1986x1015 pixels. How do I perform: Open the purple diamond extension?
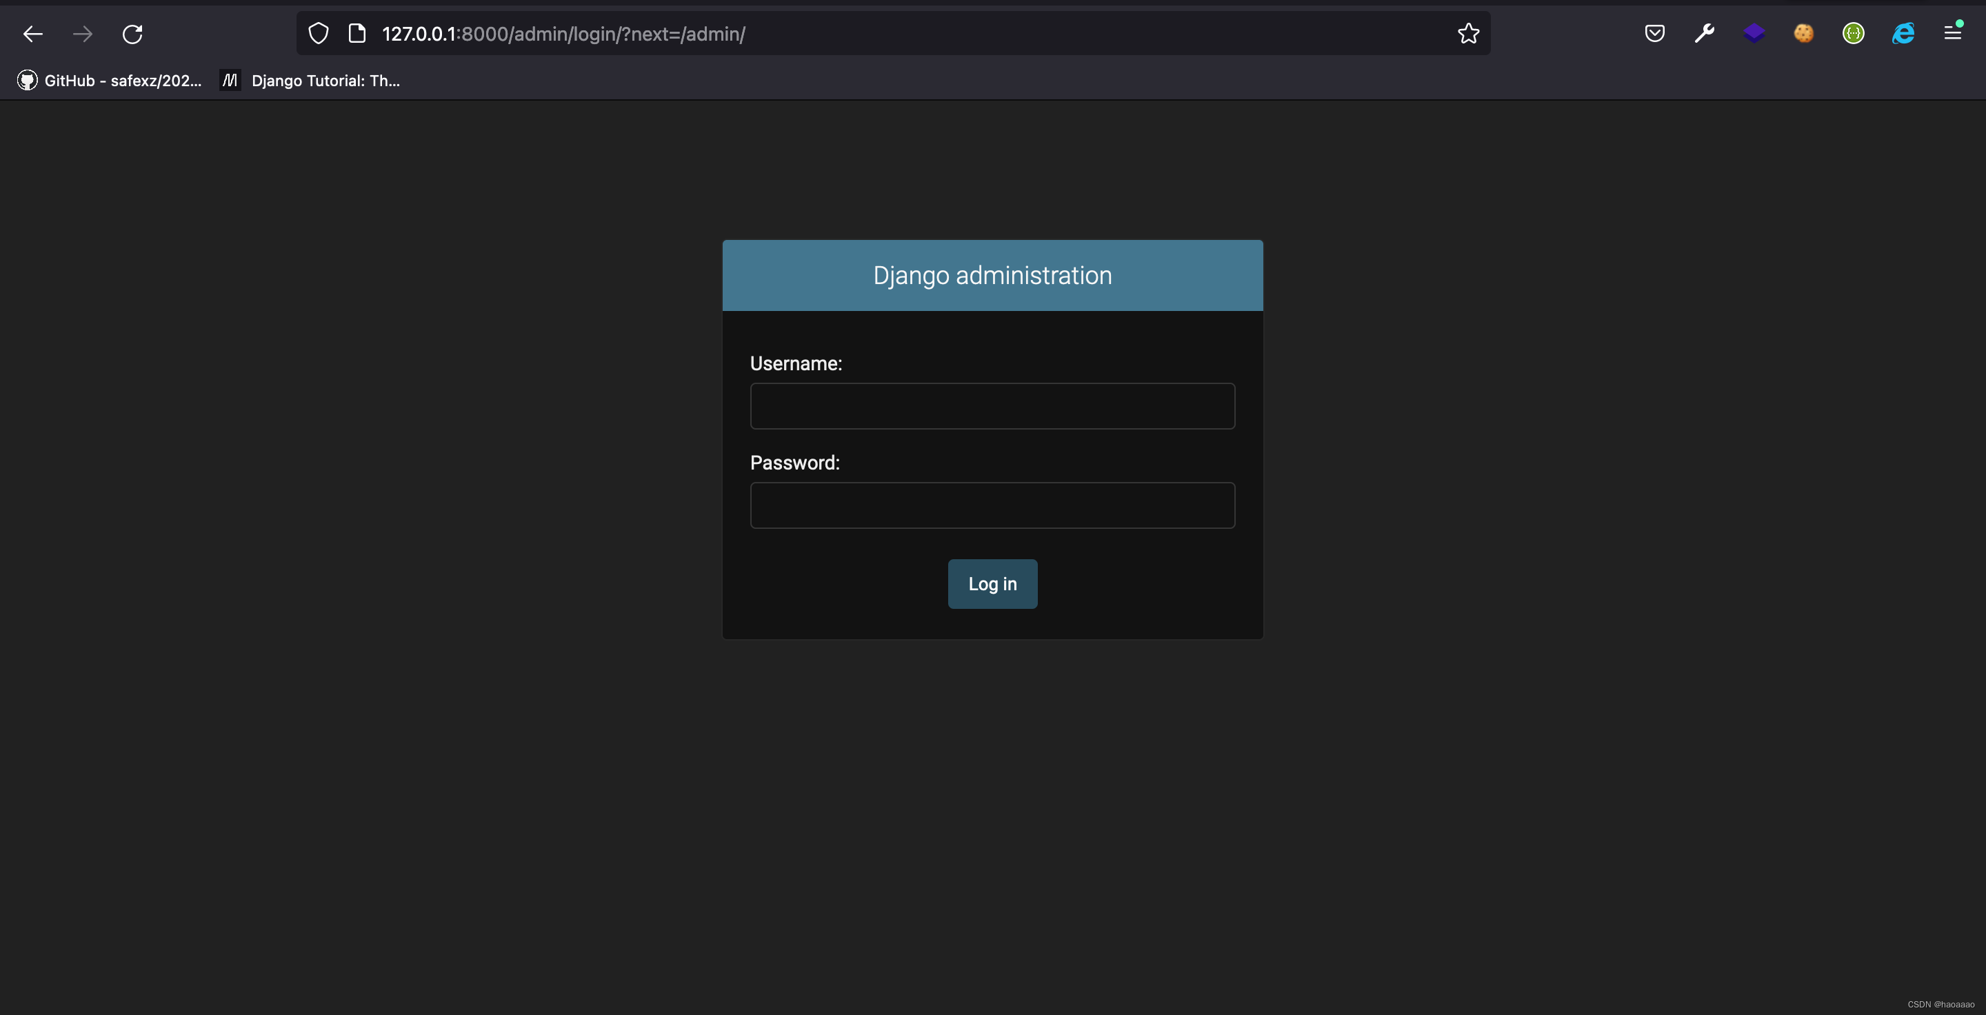coord(1754,33)
